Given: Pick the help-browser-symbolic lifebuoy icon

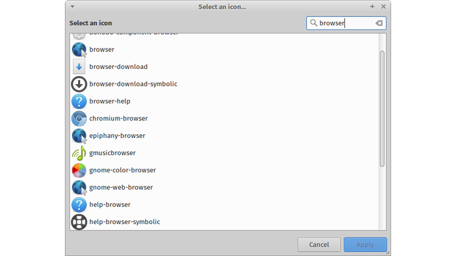Looking at the screenshot, I should tap(79, 222).
